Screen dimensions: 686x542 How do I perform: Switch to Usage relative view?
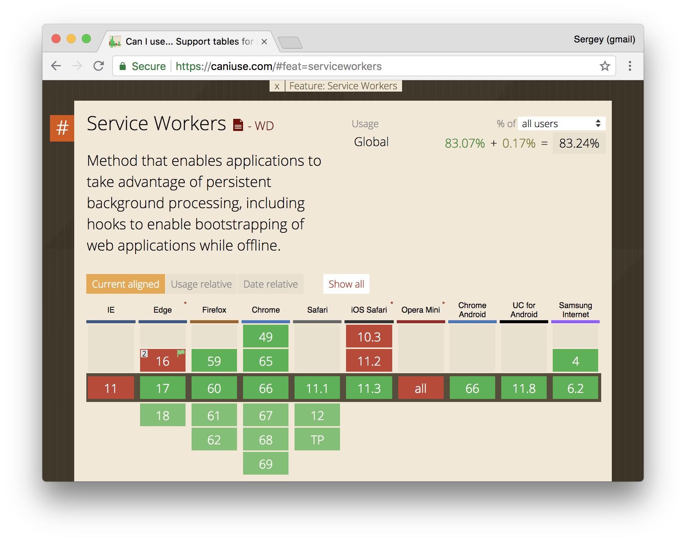click(x=201, y=284)
